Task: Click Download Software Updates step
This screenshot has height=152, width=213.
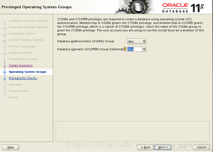Action: point(29,27)
